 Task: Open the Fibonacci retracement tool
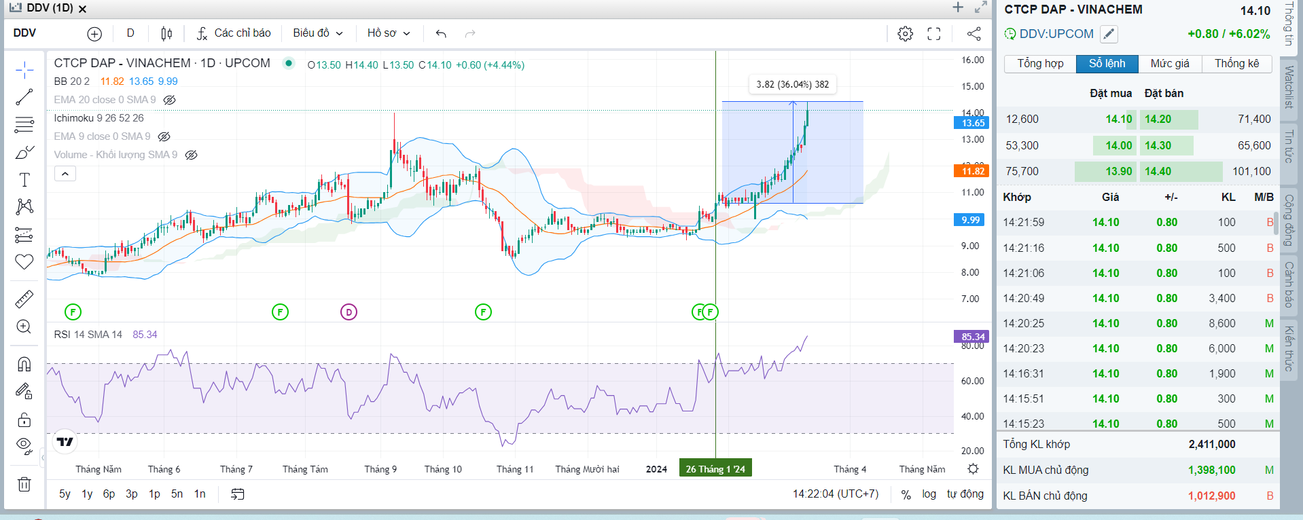pos(24,125)
